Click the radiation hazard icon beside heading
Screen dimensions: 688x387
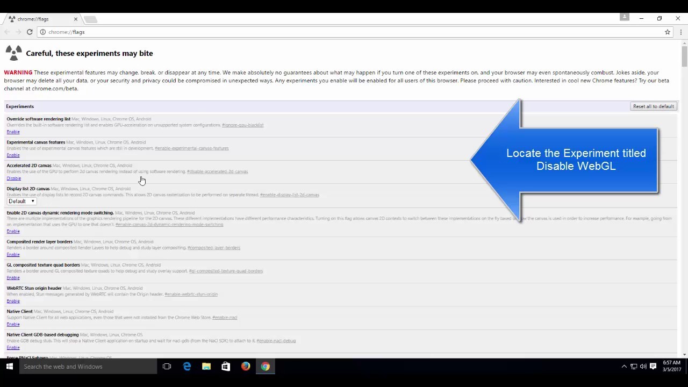[13, 53]
